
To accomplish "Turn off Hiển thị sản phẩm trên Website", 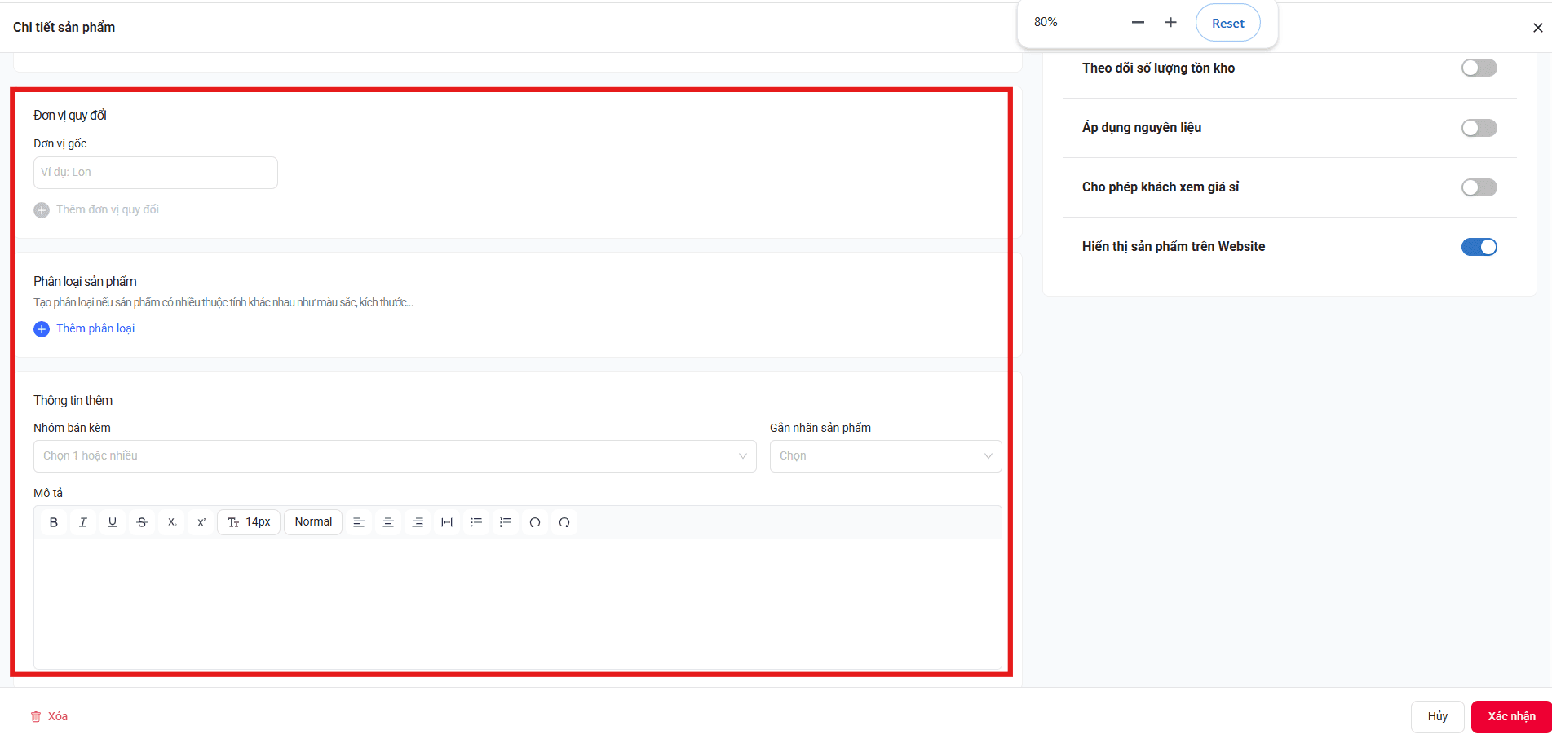I will [x=1479, y=247].
